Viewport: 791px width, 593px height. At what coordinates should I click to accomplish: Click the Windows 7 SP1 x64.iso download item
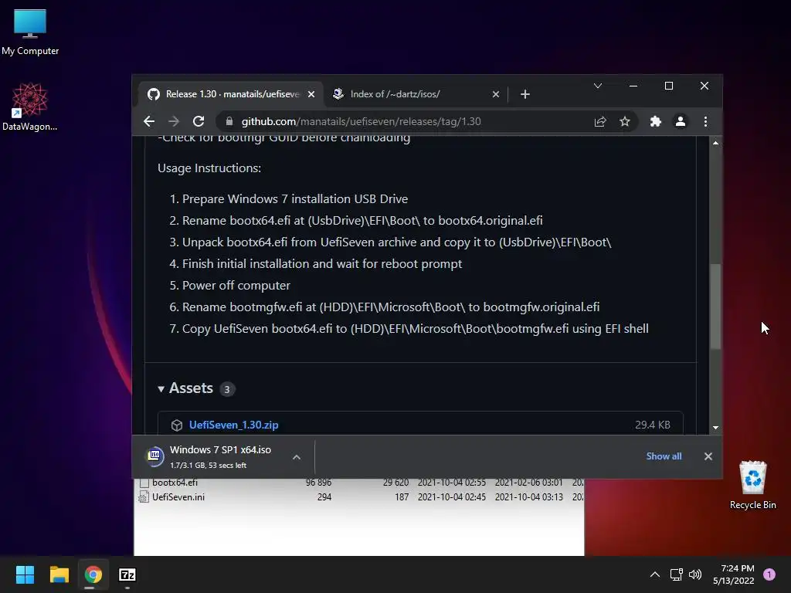220,457
